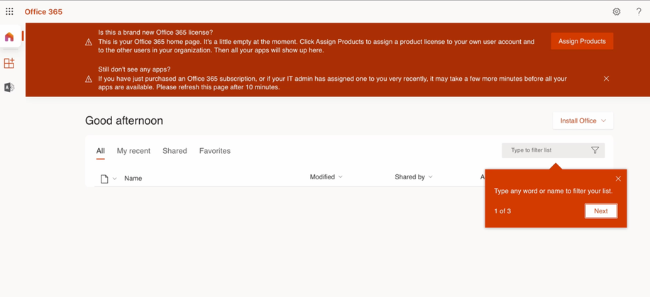Click the Name column header
This screenshot has width=650, height=297.
(x=133, y=179)
